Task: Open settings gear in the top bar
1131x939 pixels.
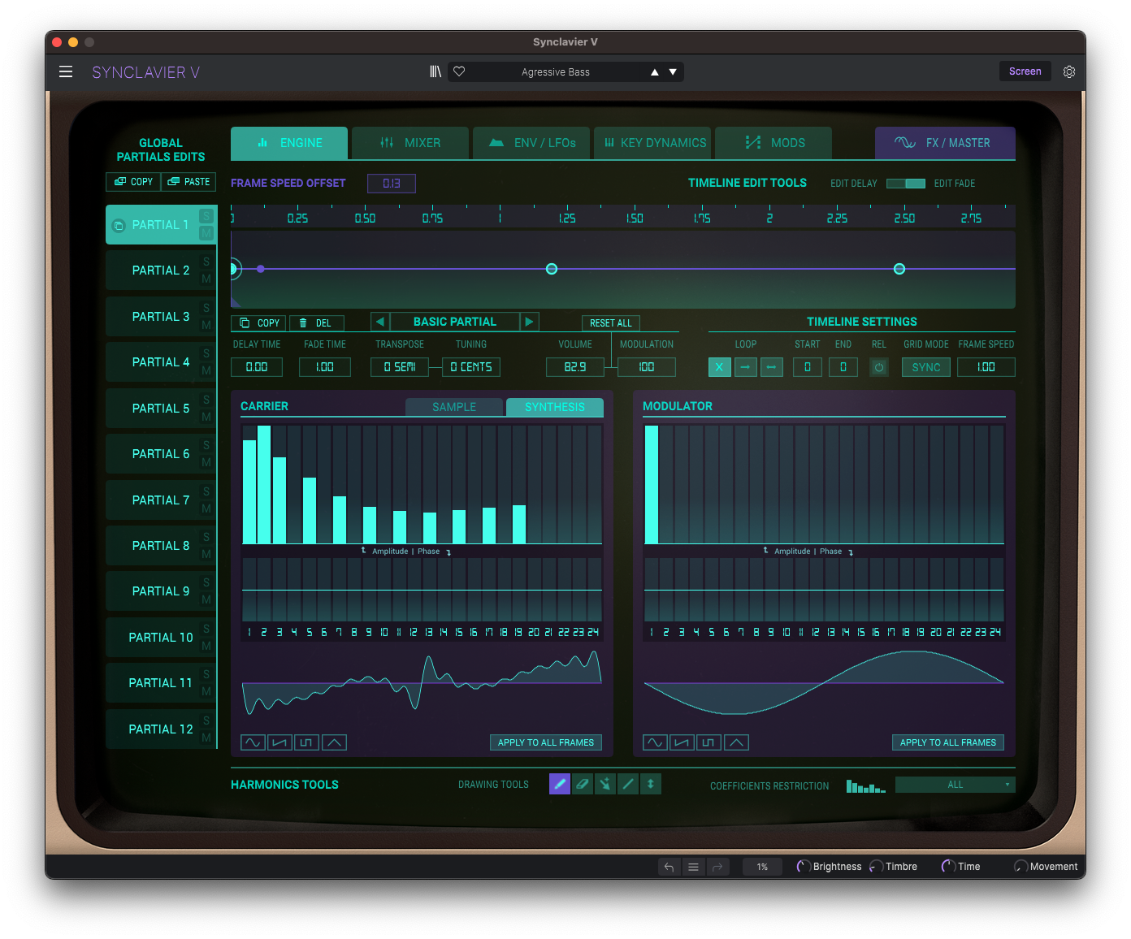Action: tap(1069, 71)
